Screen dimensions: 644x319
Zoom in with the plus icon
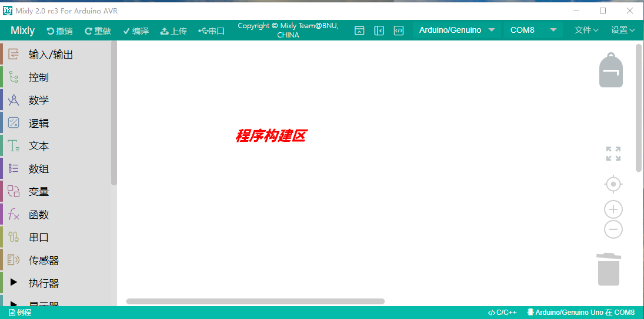613,209
